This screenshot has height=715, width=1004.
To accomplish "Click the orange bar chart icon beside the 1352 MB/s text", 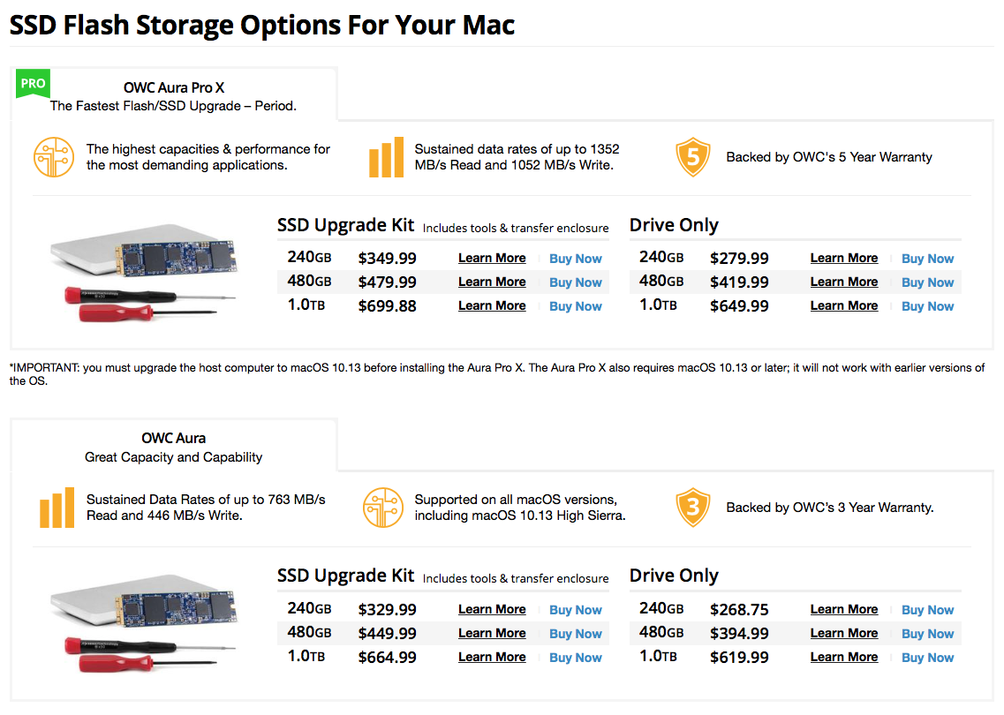I will pos(386,157).
